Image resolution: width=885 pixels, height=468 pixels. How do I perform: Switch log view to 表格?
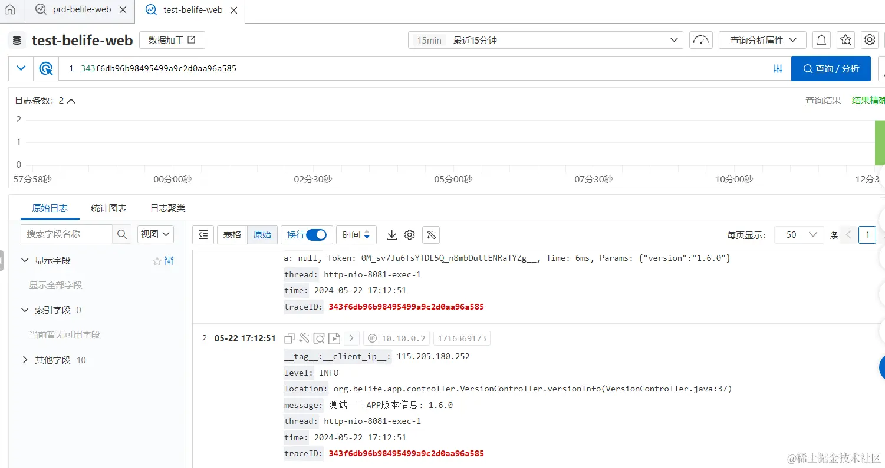click(x=232, y=234)
